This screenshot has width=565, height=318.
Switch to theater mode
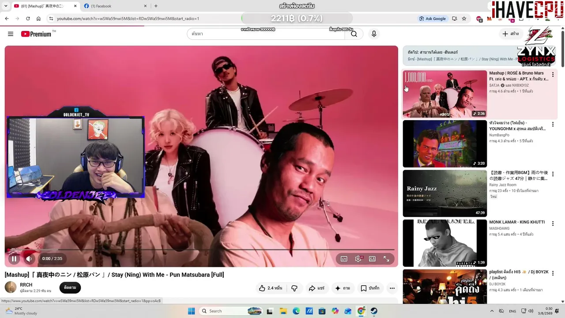click(372, 259)
